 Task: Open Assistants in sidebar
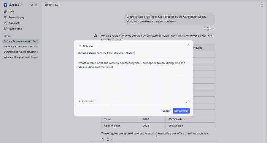coord(14,23)
